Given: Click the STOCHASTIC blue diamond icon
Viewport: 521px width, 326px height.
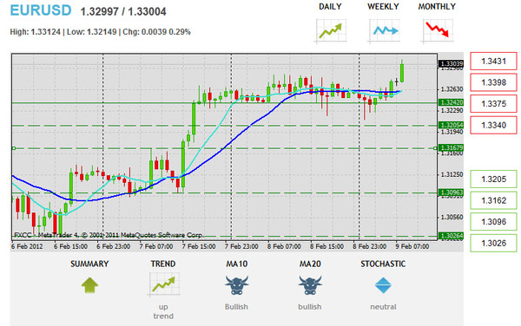Looking at the screenshot, I should click(x=383, y=285).
